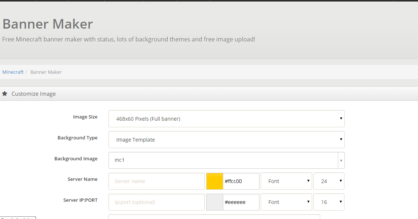Click the #ffcc00 hex color field

pyautogui.click(x=241, y=181)
